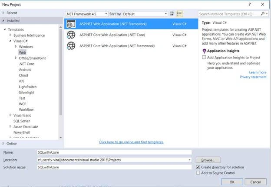The height and width of the screenshot is (187, 271).
Task: Open the dialog help question mark
Action: (250, 4)
